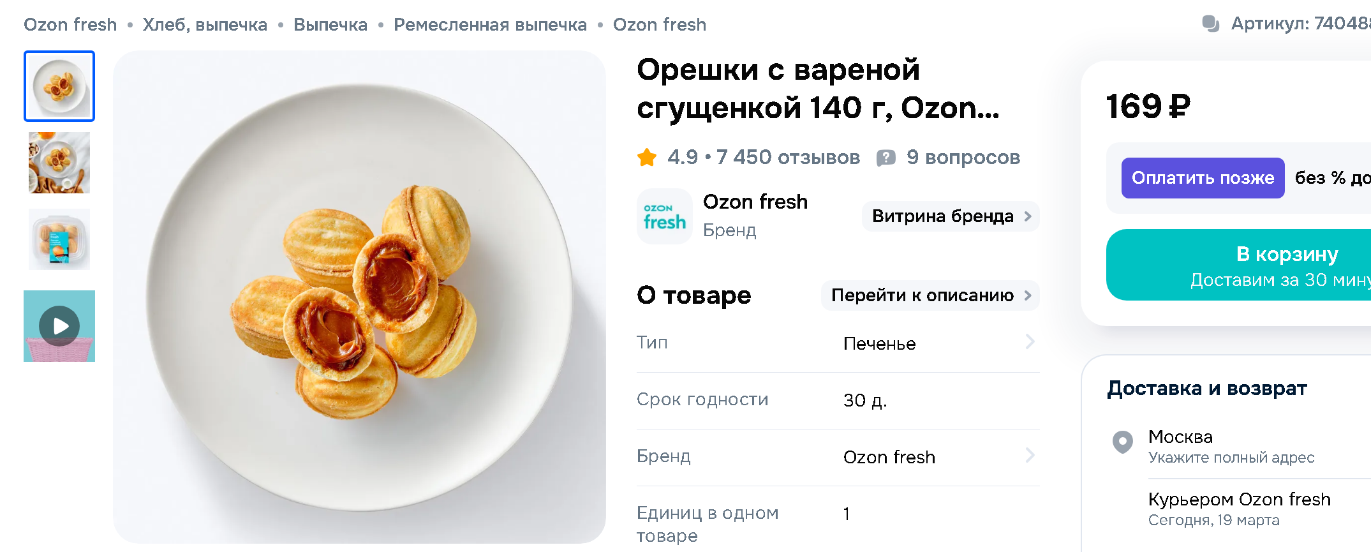The width and height of the screenshot is (1371, 552).
Task: Expand the Тип Печенье row chevron
Action: pyautogui.click(x=1030, y=342)
